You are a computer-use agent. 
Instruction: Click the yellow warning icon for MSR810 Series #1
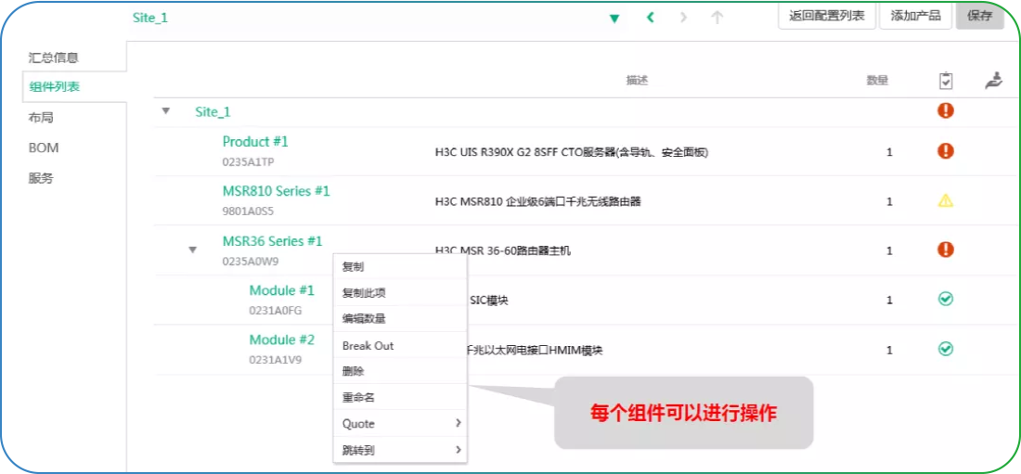pos(946,201)
